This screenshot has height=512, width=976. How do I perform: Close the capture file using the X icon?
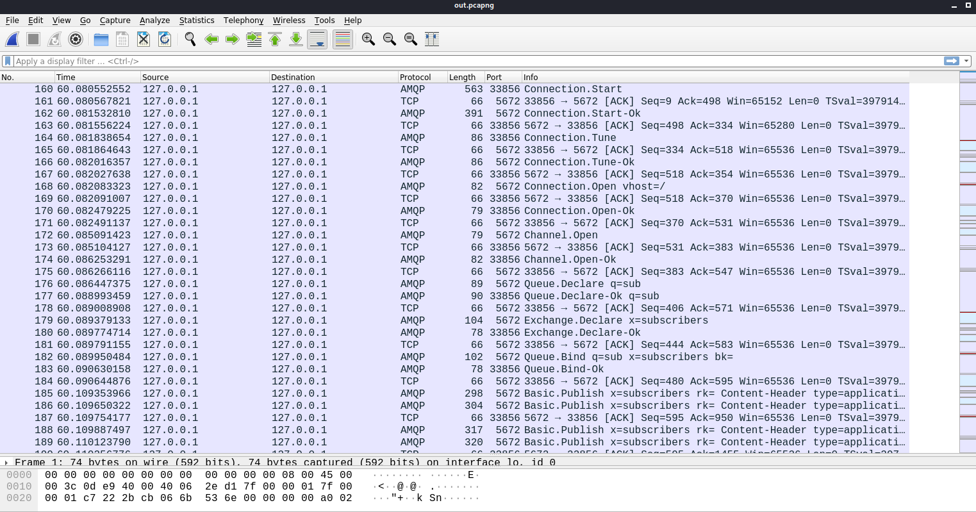[x=144, y=39]
